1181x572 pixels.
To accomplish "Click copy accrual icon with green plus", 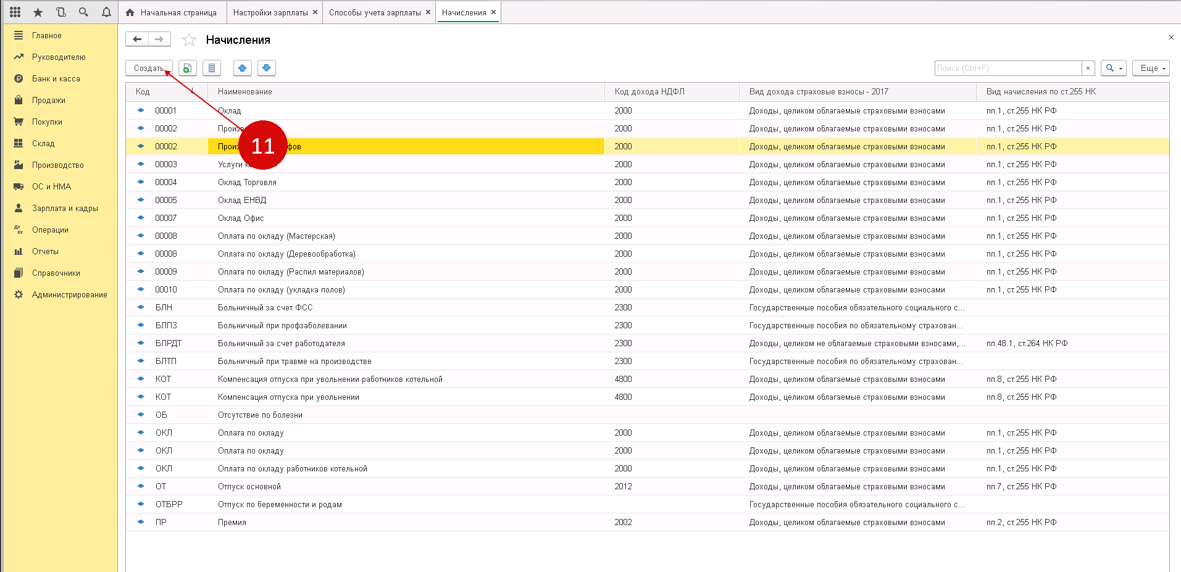I will point(188,68).
